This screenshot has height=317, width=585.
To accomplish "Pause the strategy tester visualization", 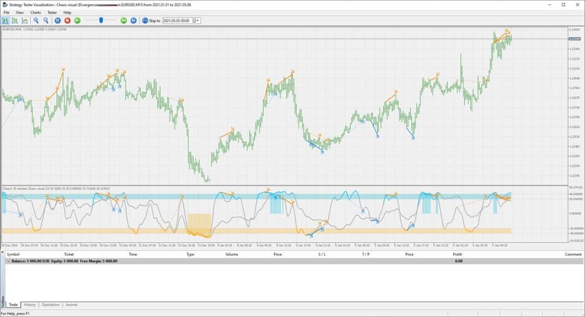I will point(58,21).
